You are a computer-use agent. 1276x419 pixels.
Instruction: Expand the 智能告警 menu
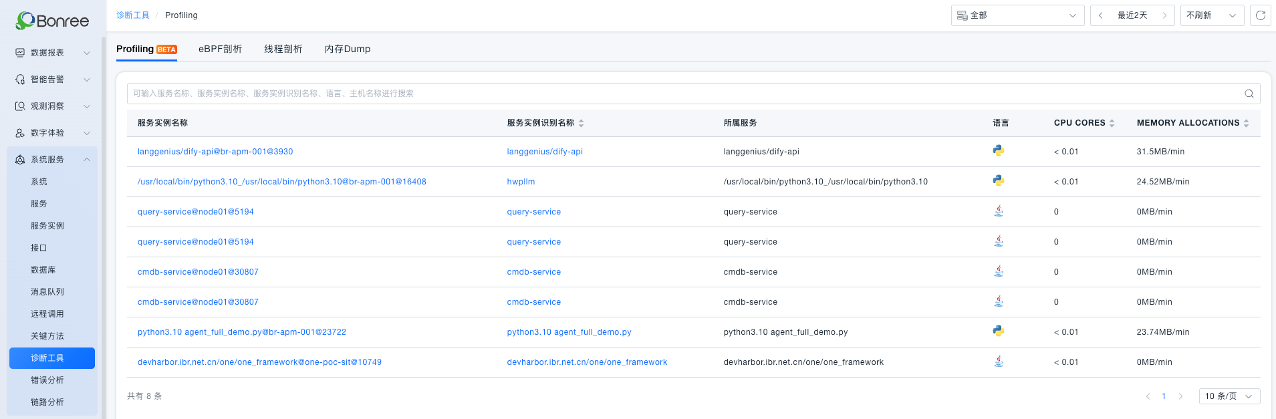pos(87,80)
